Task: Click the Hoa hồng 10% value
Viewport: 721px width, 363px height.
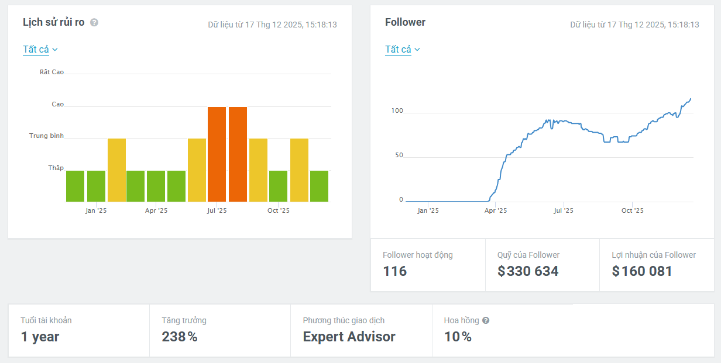Action: coord(458,337)
